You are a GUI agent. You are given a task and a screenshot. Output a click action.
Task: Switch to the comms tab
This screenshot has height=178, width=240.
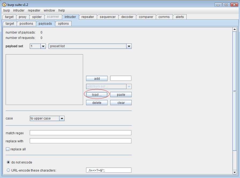(164, 17)
